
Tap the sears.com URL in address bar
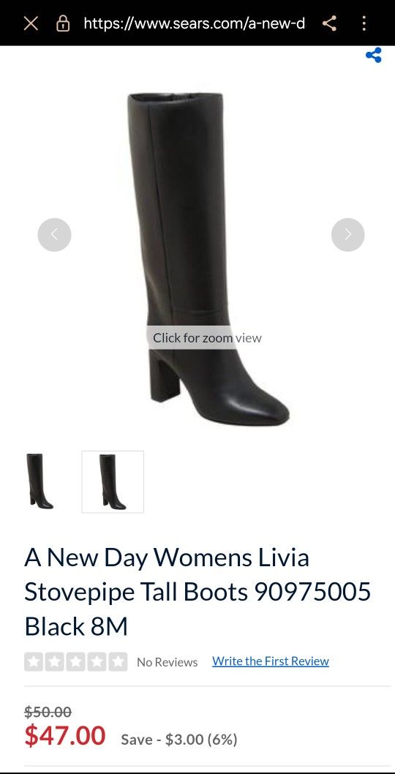tap(194, 23)
